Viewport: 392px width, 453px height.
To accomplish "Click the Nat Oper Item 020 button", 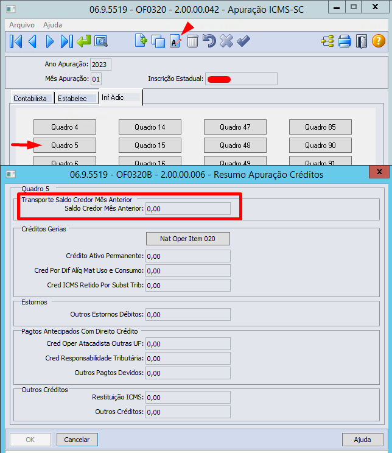I will [188, 238].
